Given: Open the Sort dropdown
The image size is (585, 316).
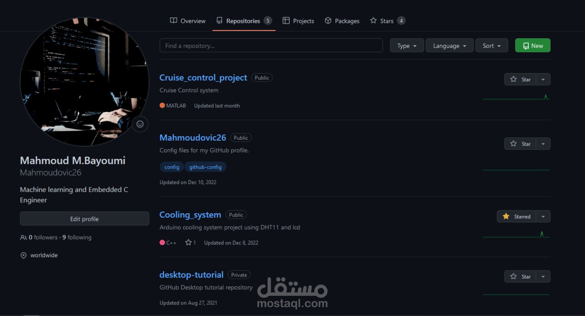Looking at the screenshot, I should click(492, 45).
